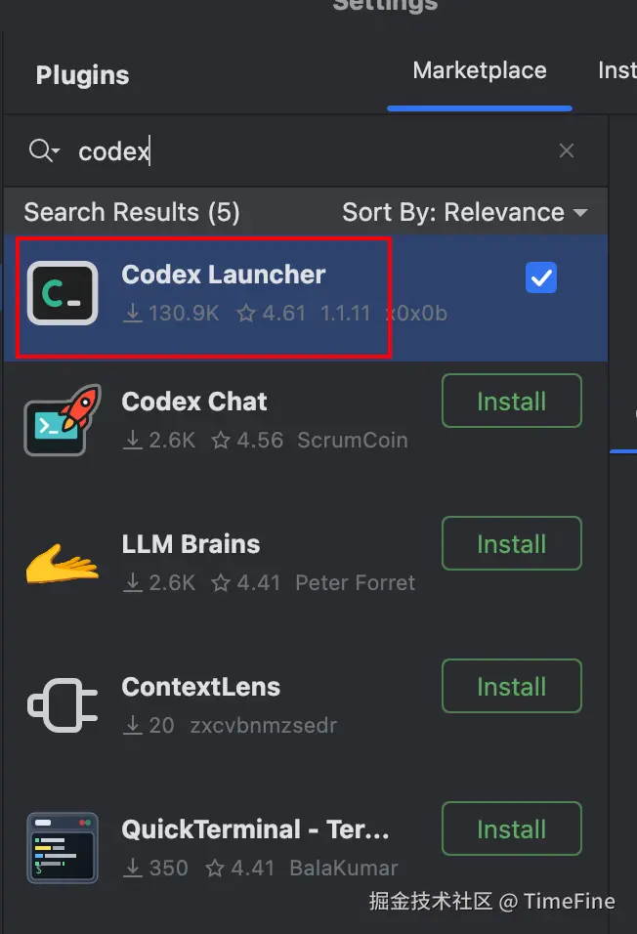The image size is (637, 934).
Task: Open search options via magnifier icon
Action: pos(44,150)
